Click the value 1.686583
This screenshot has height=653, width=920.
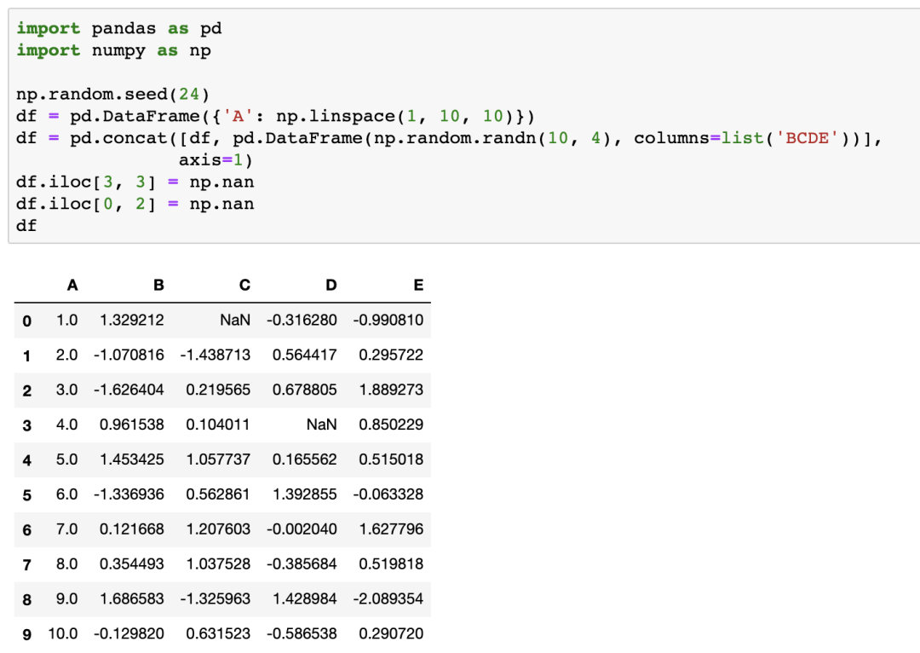(131, 598)
